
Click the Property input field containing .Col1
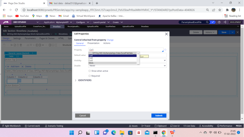126,50
